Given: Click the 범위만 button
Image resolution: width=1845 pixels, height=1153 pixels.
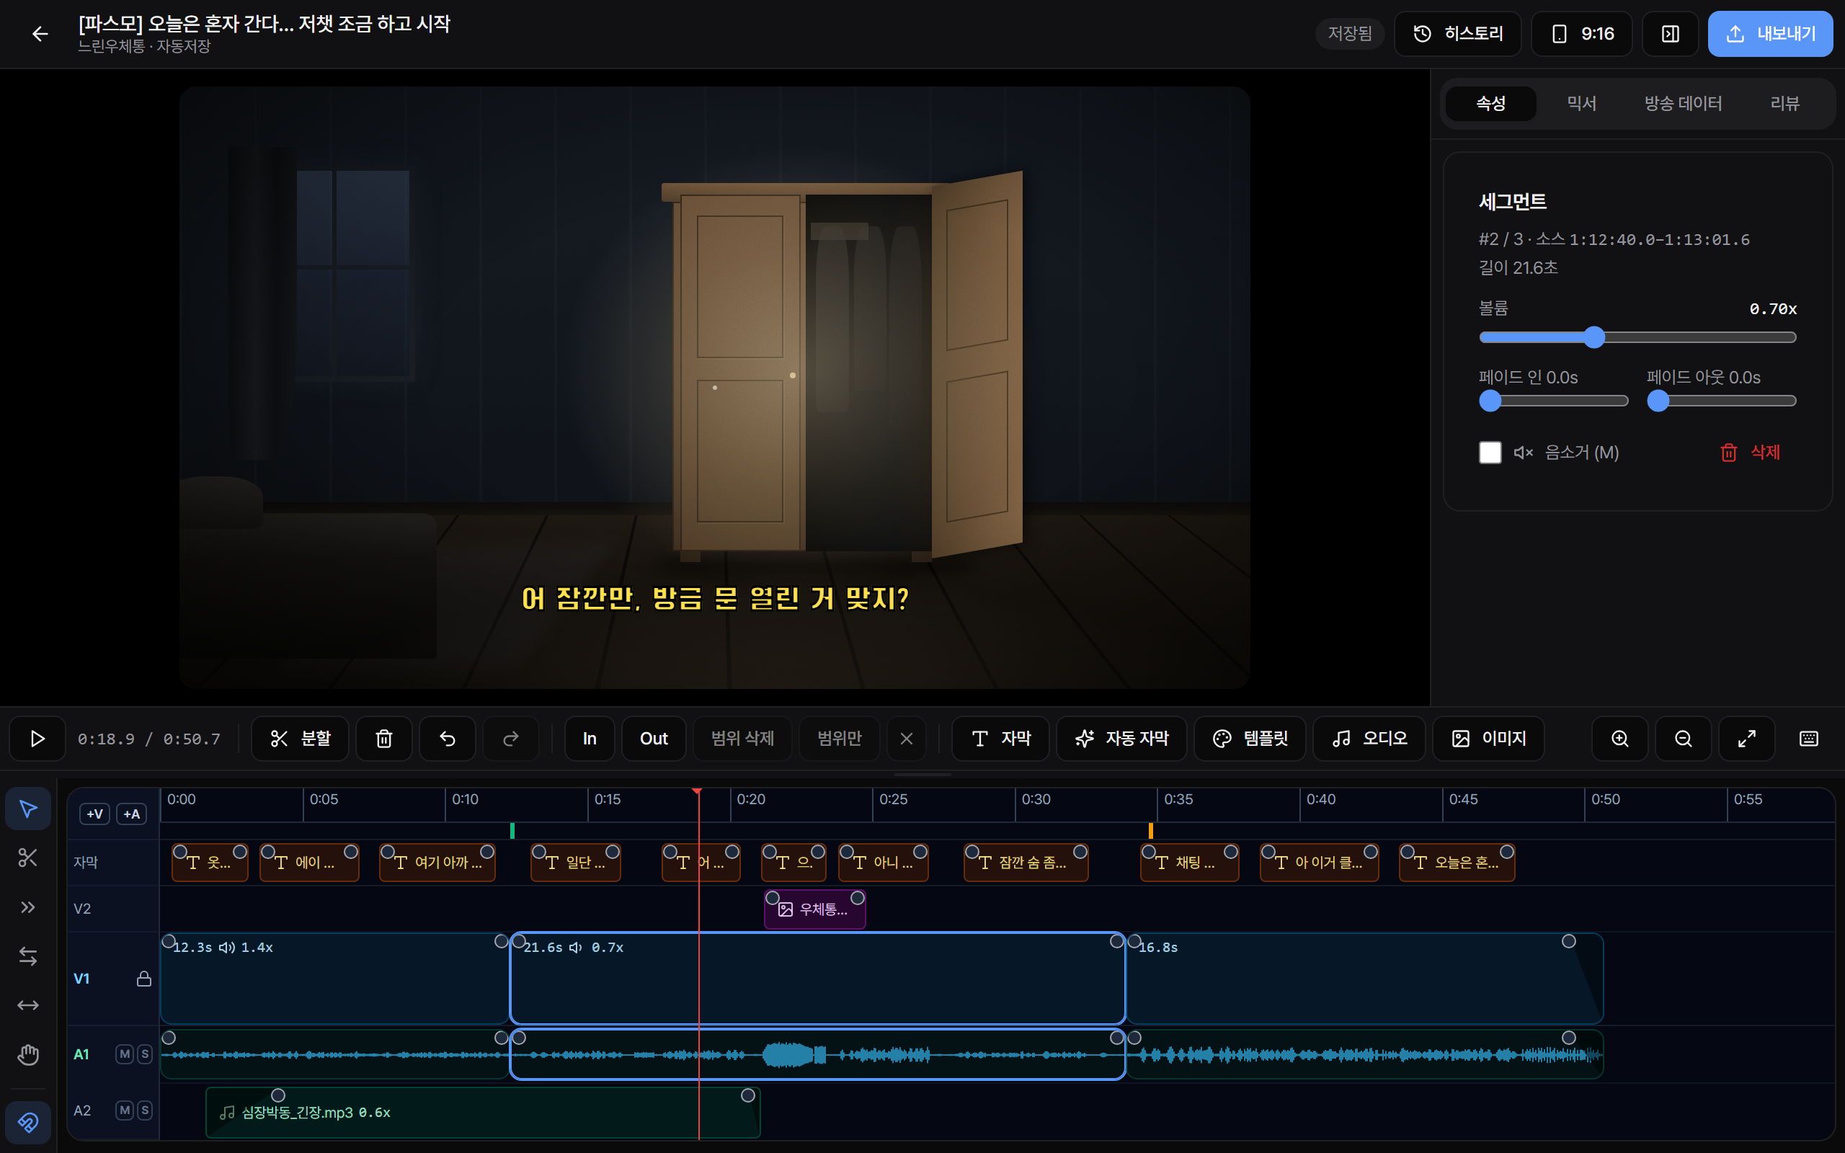Looking at the screenshot, I should pos(839,738).
